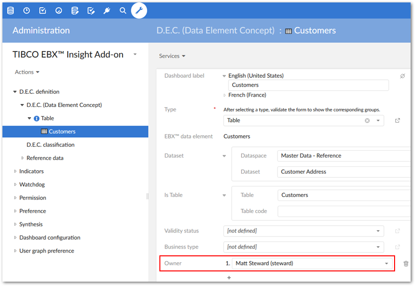Delete owner entry with trash icon

click(406, 264)
